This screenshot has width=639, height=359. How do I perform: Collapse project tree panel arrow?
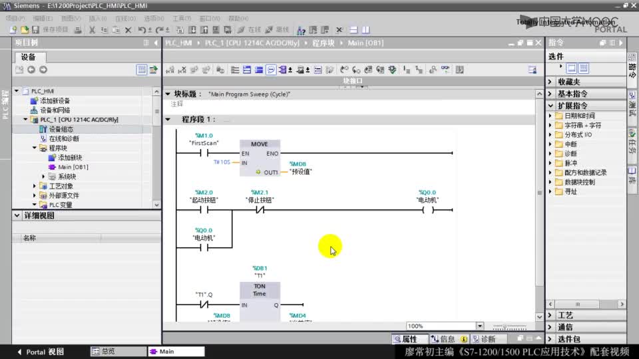click(156, 43)
